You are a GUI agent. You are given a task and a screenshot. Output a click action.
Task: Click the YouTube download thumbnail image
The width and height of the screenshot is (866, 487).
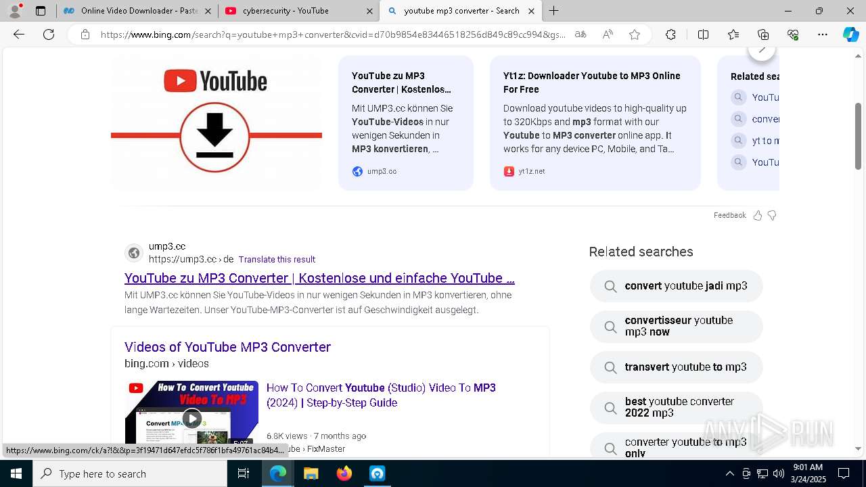[x=216, y=123]
